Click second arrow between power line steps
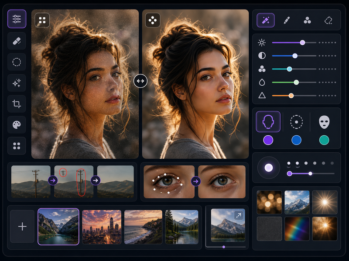This screenshot has width=349, height=261. coord(96,181)
